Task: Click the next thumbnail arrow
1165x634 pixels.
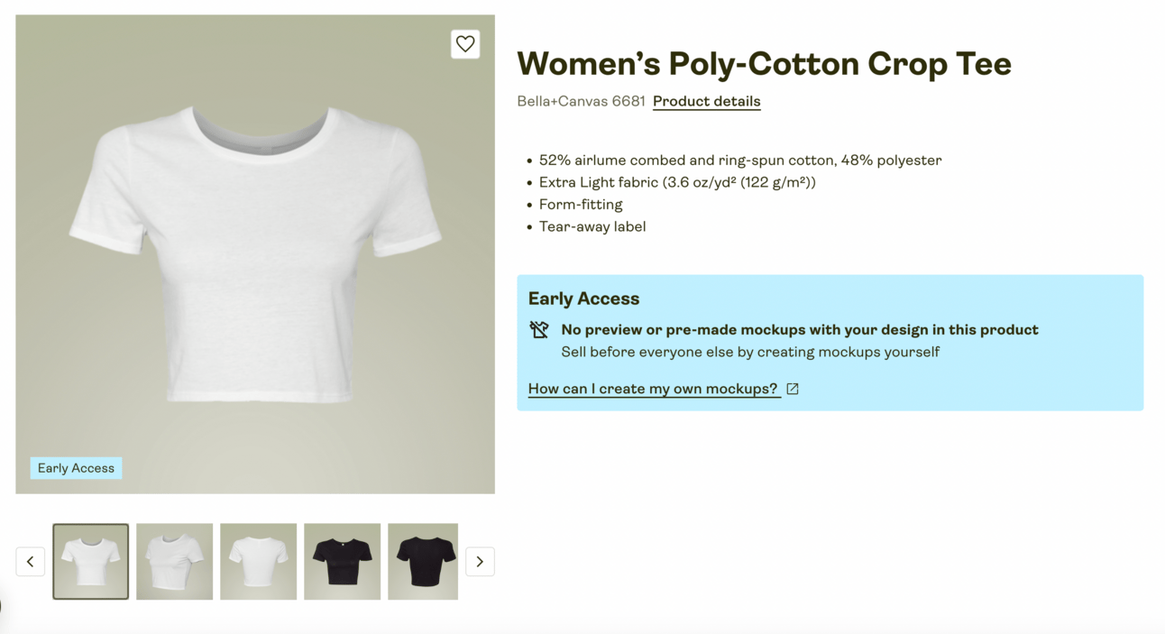Action: click(x=480, y=562)
